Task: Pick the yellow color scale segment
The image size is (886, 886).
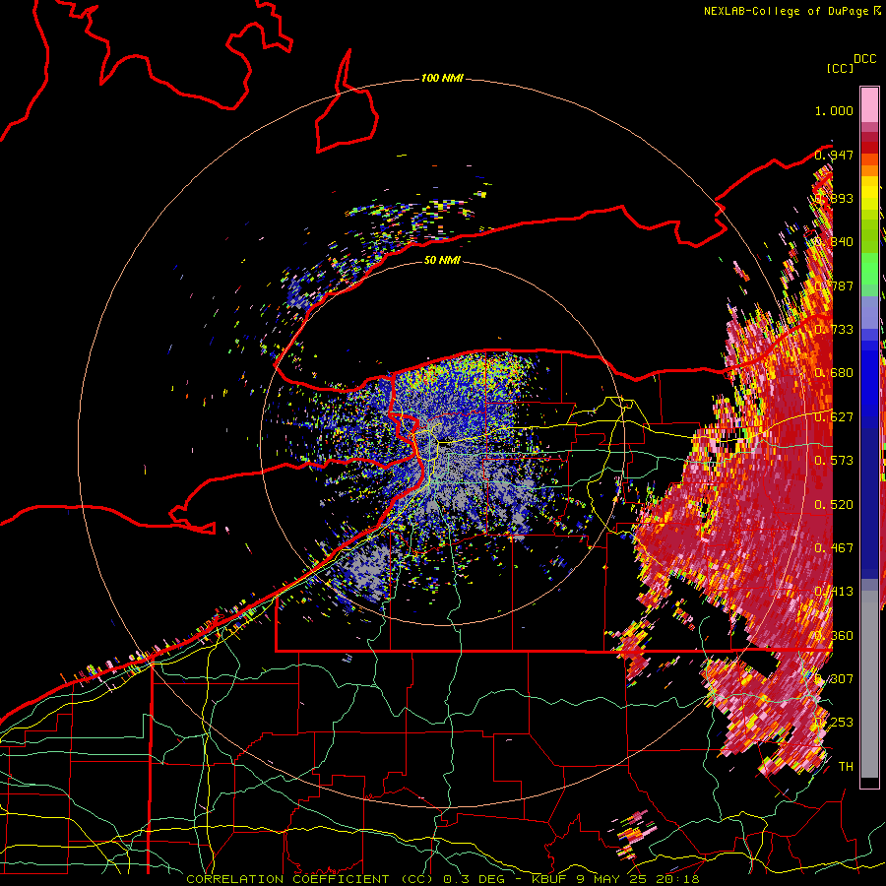Action: tap(869, 194)
